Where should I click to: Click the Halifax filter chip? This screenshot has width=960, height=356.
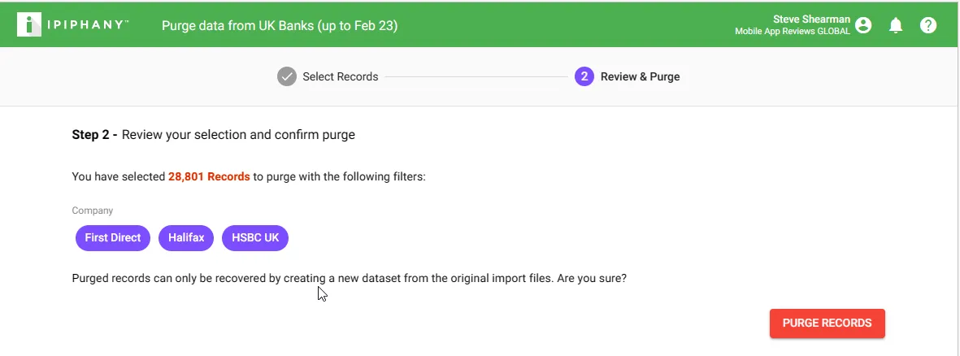(186, 237)
